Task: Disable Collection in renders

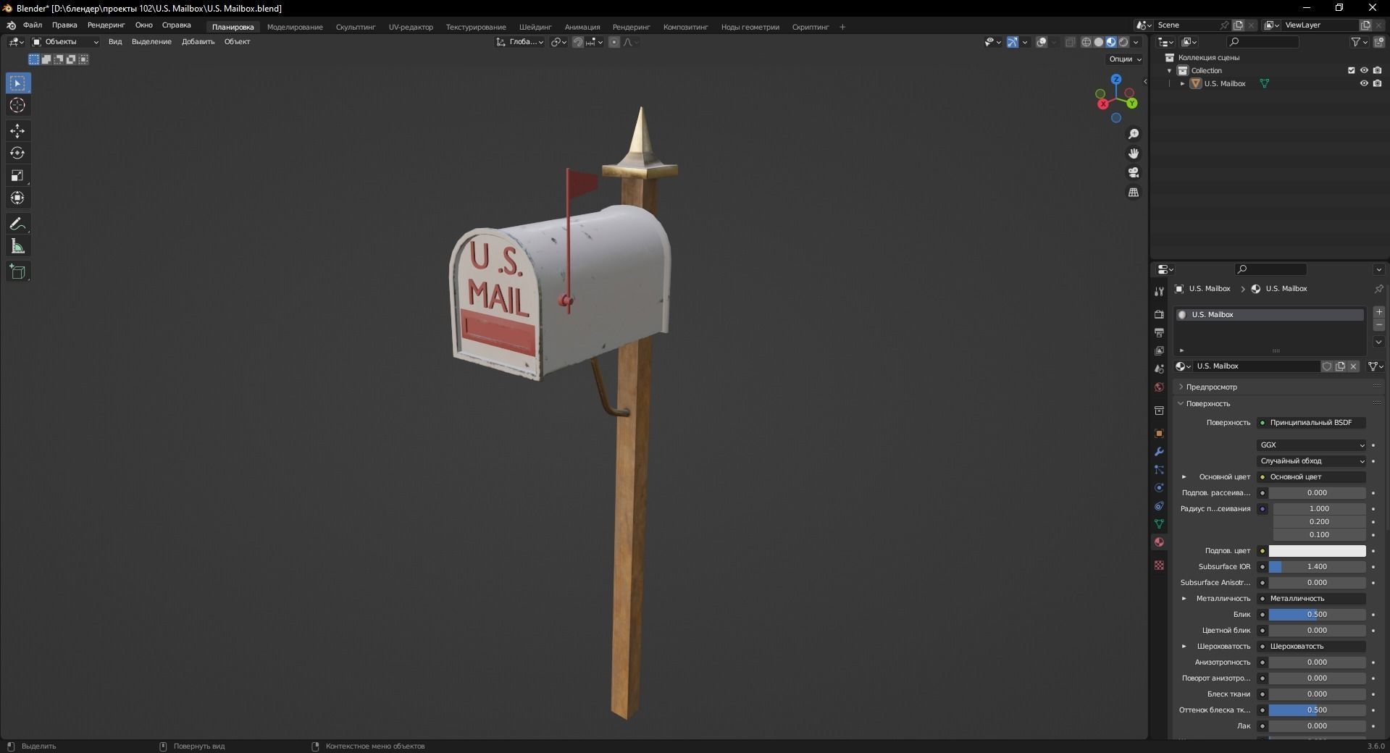Action: 1377,70
